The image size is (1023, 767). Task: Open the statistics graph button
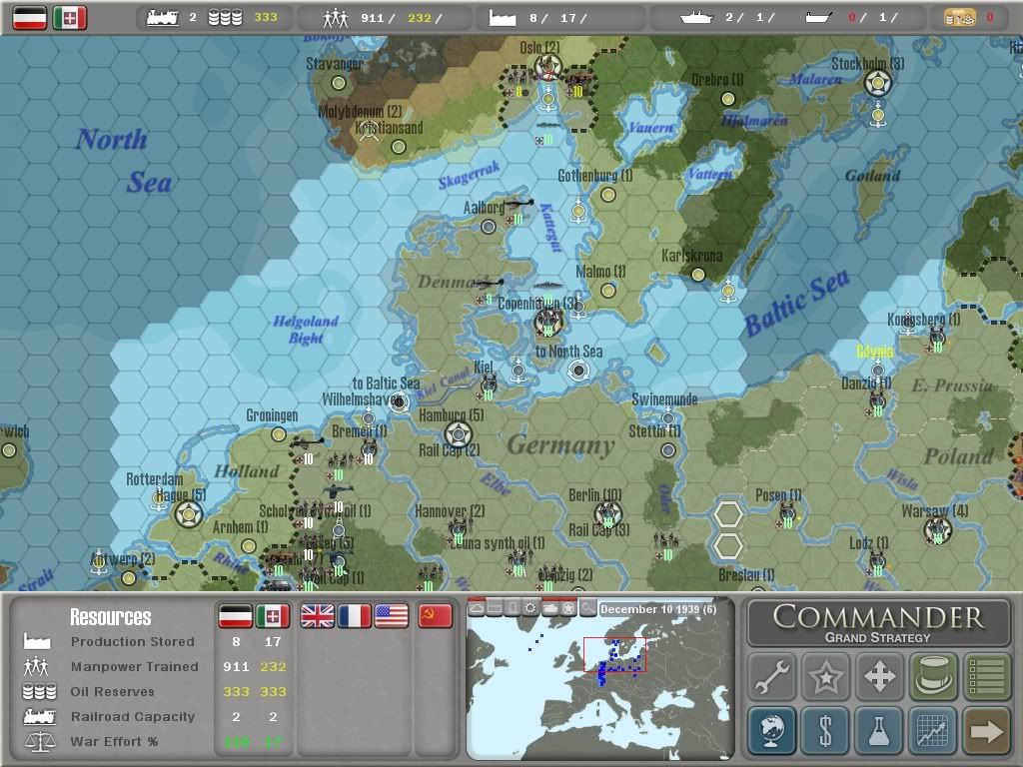933,730
